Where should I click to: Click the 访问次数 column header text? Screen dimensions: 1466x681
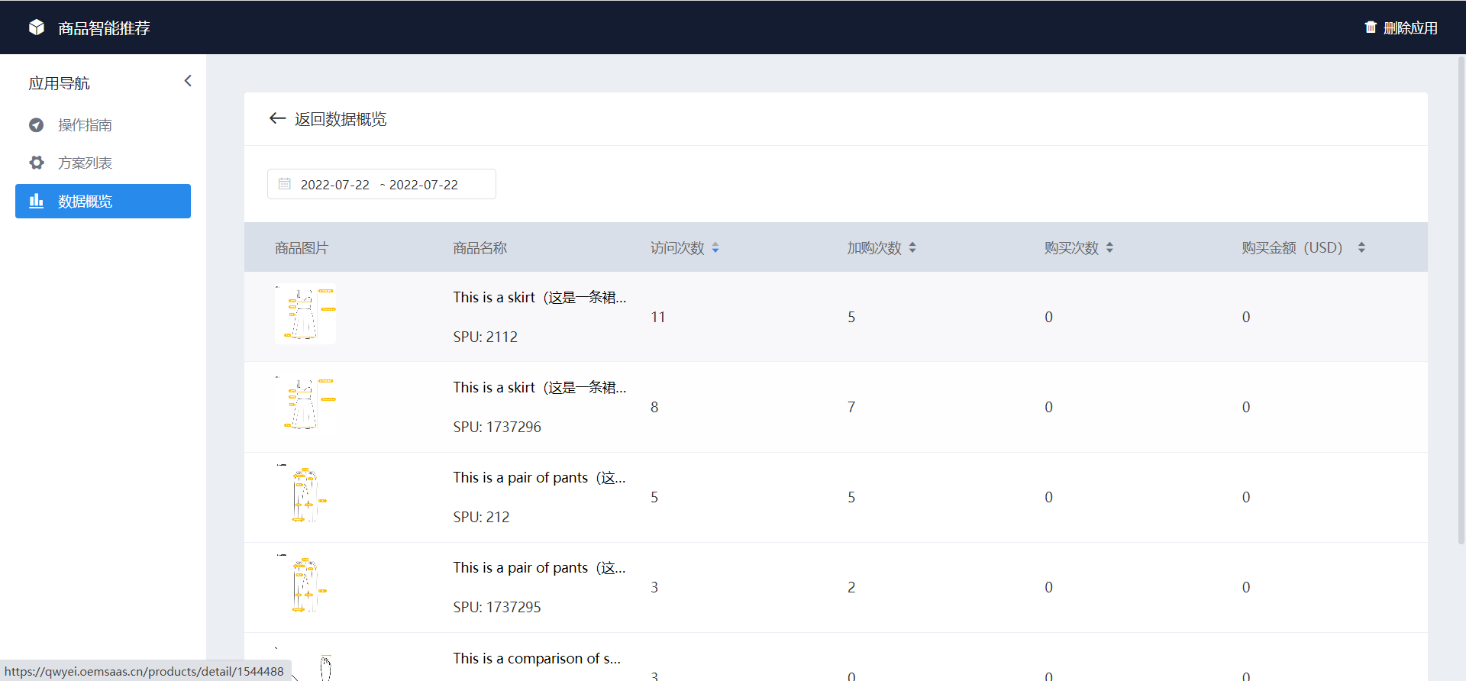pyautogui.click(x=677, y=248)
